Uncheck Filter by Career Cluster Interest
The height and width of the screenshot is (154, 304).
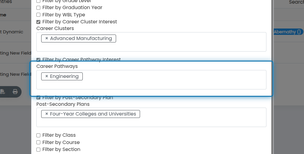[38, 22]
